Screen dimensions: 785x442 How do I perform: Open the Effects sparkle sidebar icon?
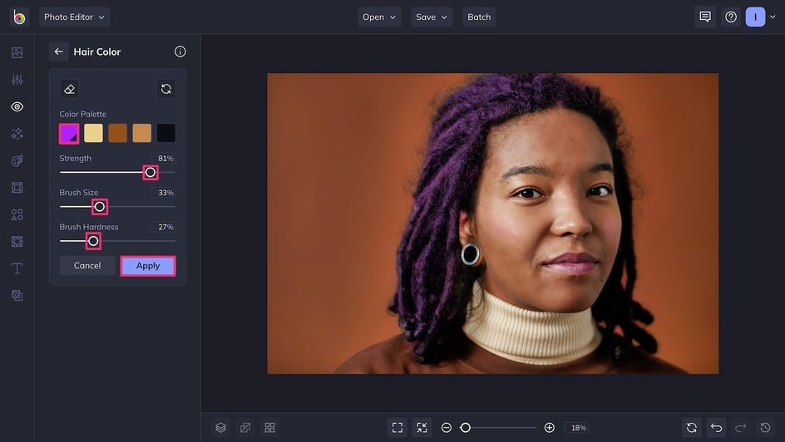(x=17, y=134)
